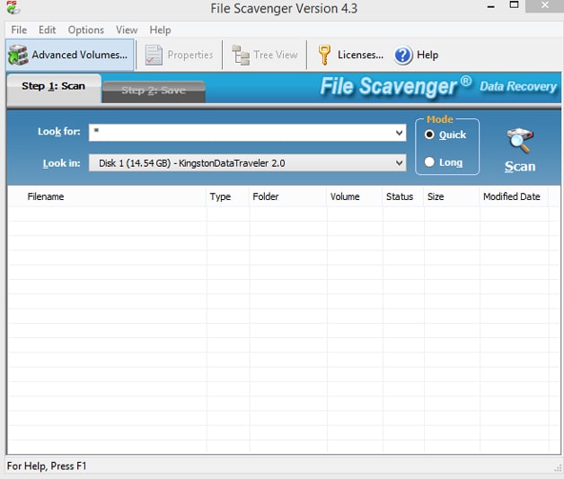Screen dimensions: 564x479
Task: Expand the Look for dropdown arrow
Action: 399,133
